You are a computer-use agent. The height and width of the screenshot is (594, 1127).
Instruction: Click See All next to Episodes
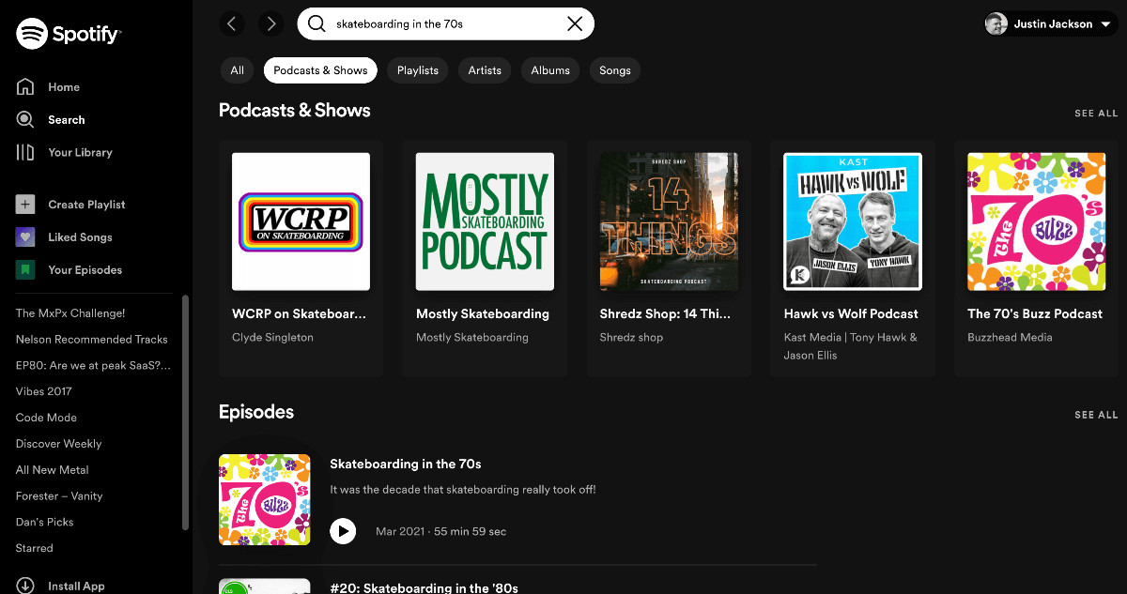pos(1096,415)
